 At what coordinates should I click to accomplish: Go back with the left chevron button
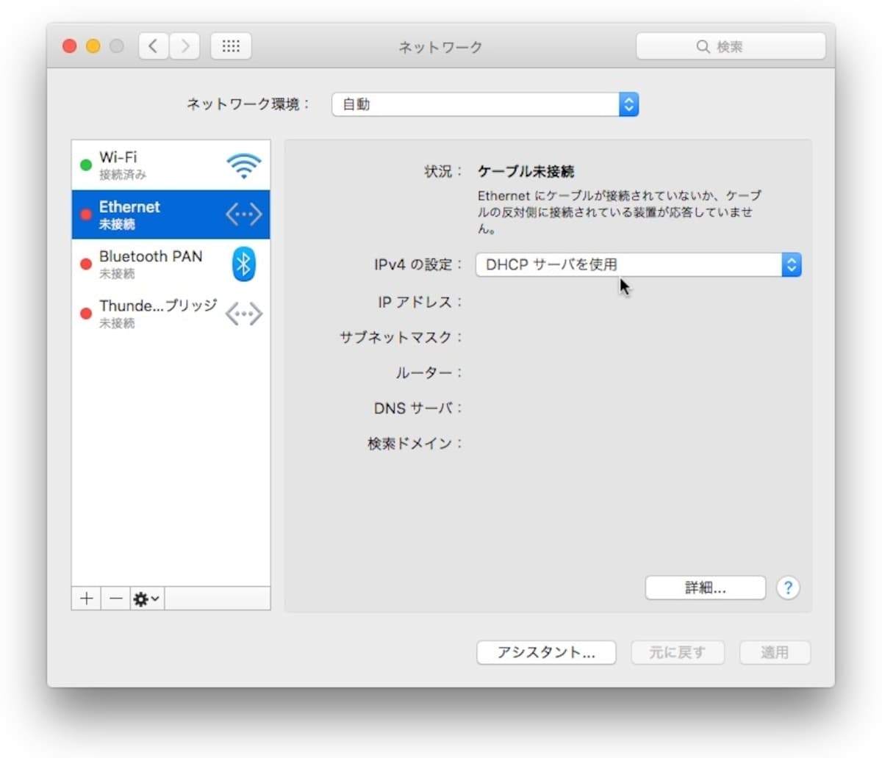[x=153, y=46]
